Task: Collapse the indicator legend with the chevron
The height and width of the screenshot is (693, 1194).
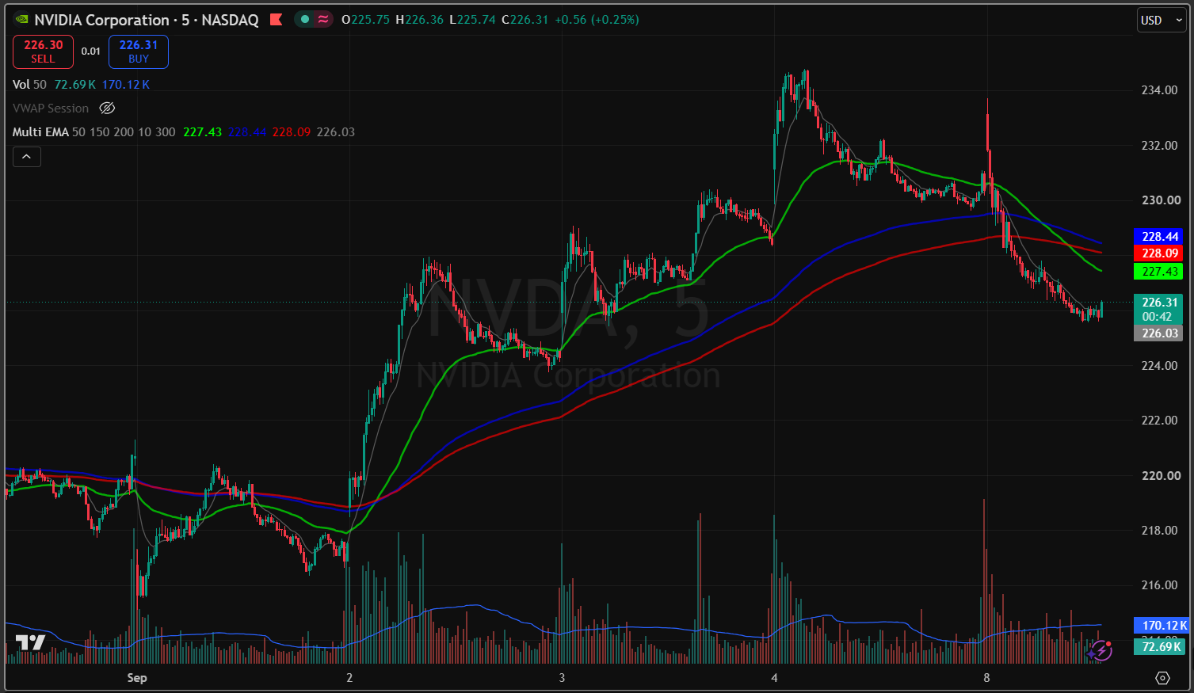Action: tap(26, 157)
